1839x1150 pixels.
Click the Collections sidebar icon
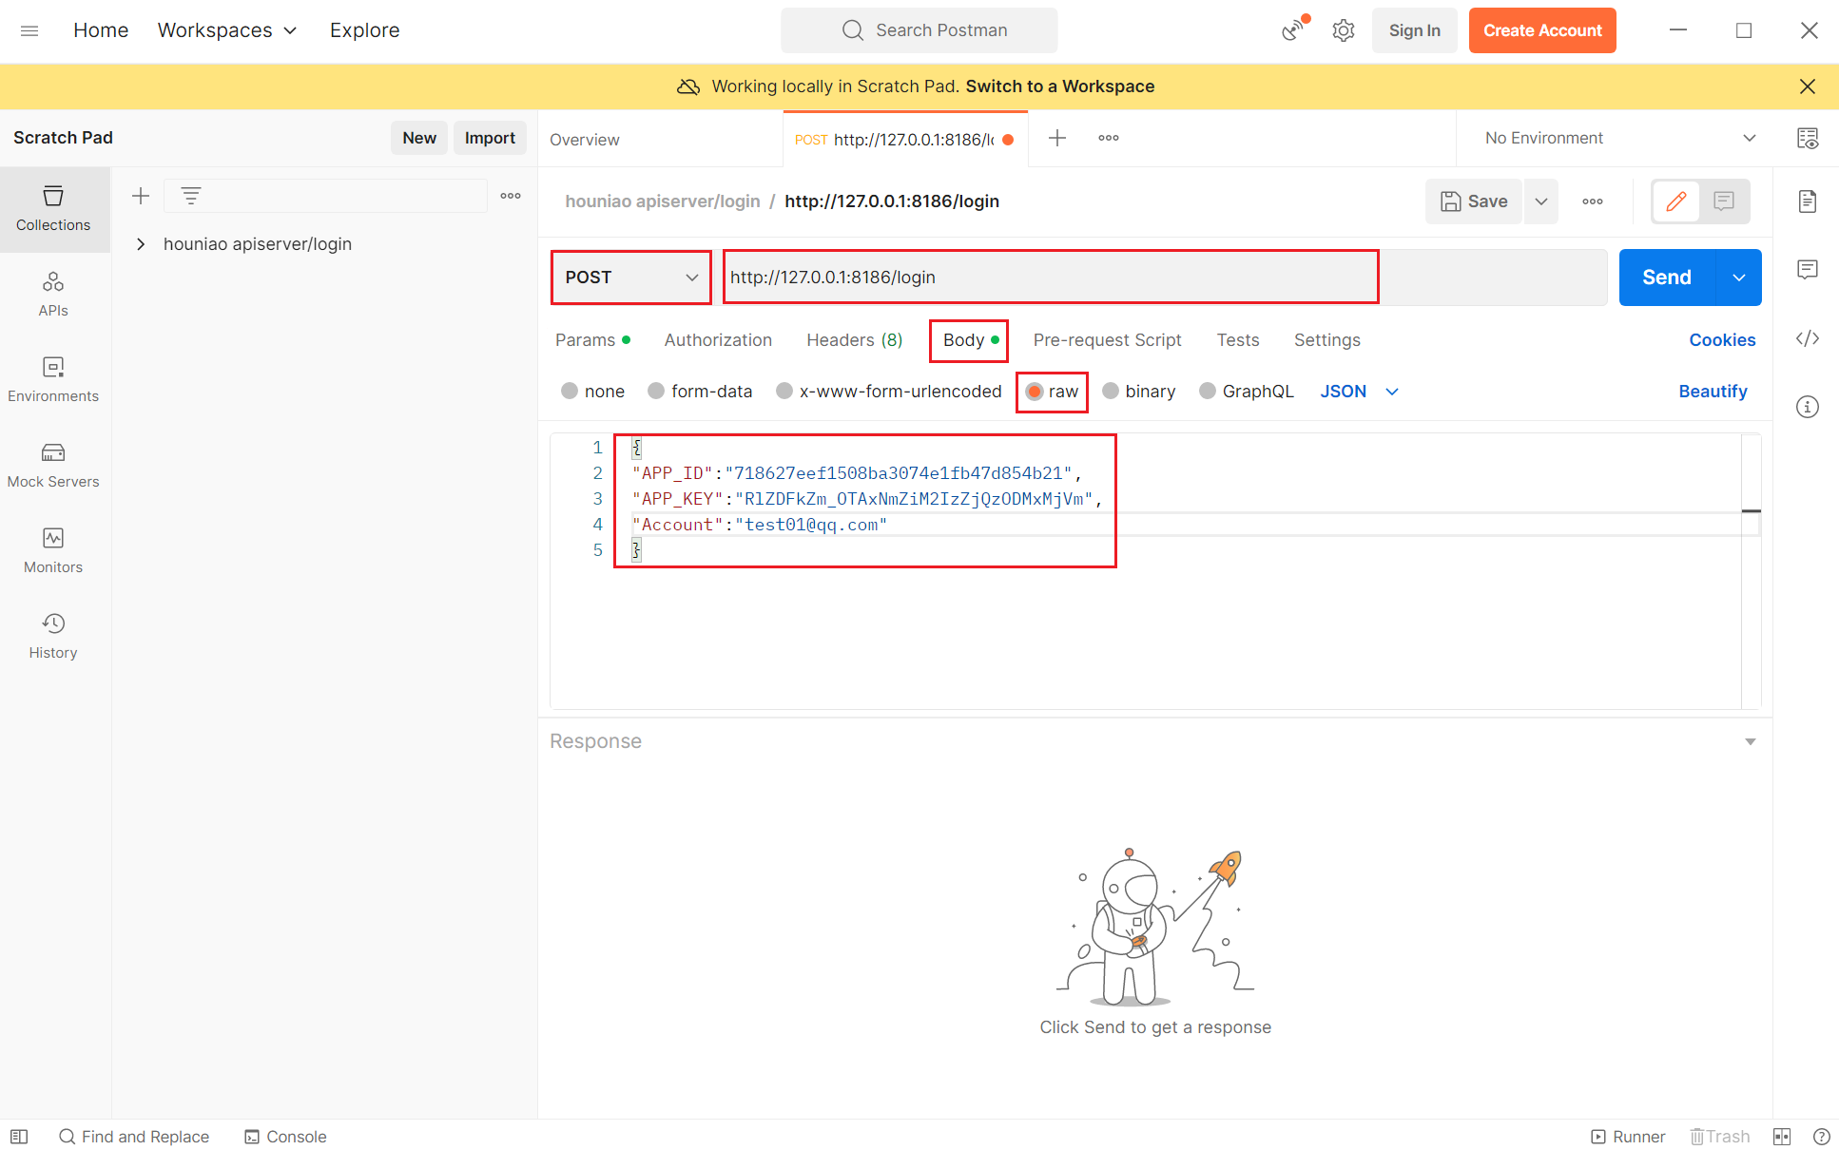click(53, 209)
